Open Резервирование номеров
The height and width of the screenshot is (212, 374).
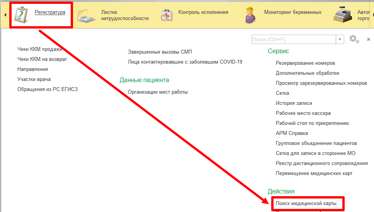coord(305,63)
